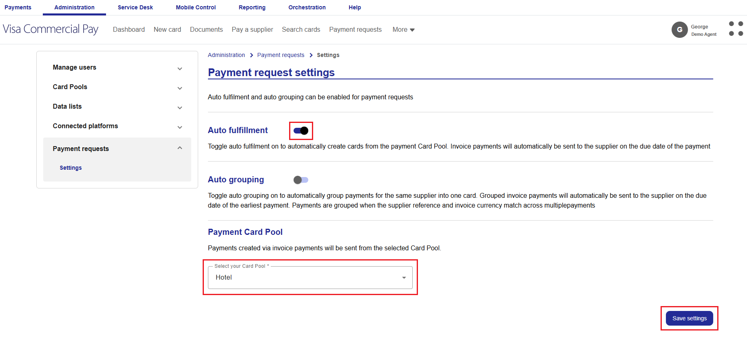Screen dimensions: 747x337
Task: Click the Visa Commercial Pay logo
Action: click(51, 29)
